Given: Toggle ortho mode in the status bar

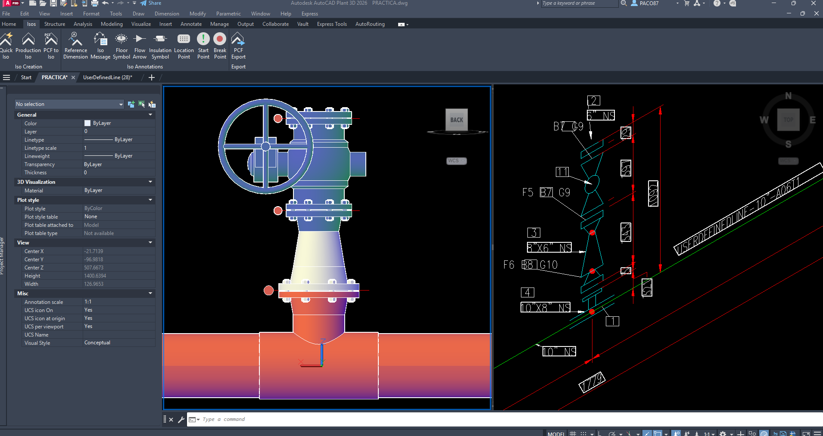Looking at the screenshot, I should (x=599, y=433).
